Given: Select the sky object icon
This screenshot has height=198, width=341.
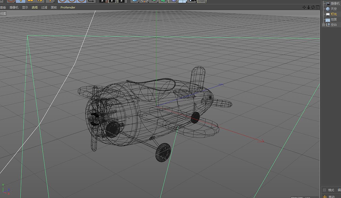Looking at the screenshot, I should 328,9.
